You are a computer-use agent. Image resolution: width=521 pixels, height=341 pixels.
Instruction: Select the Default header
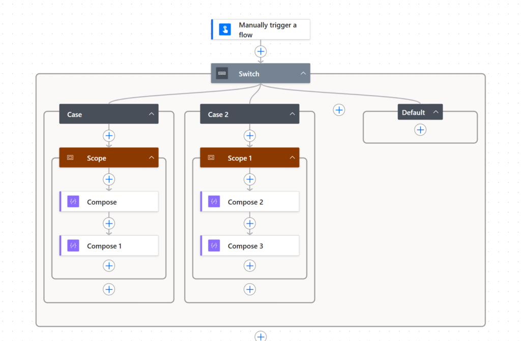pos(420,112)
